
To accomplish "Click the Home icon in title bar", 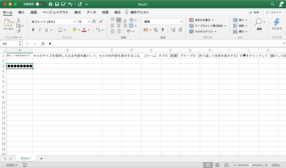I will click(x=51, y=4).
